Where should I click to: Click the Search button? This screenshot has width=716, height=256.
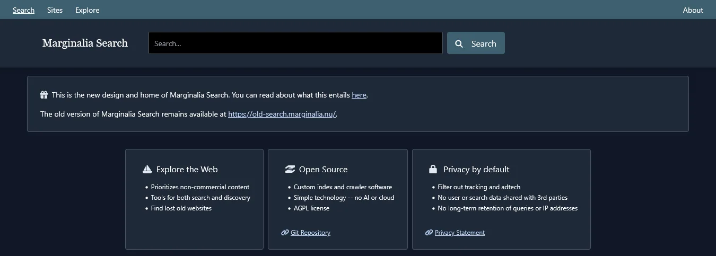(x=476, y=43)
